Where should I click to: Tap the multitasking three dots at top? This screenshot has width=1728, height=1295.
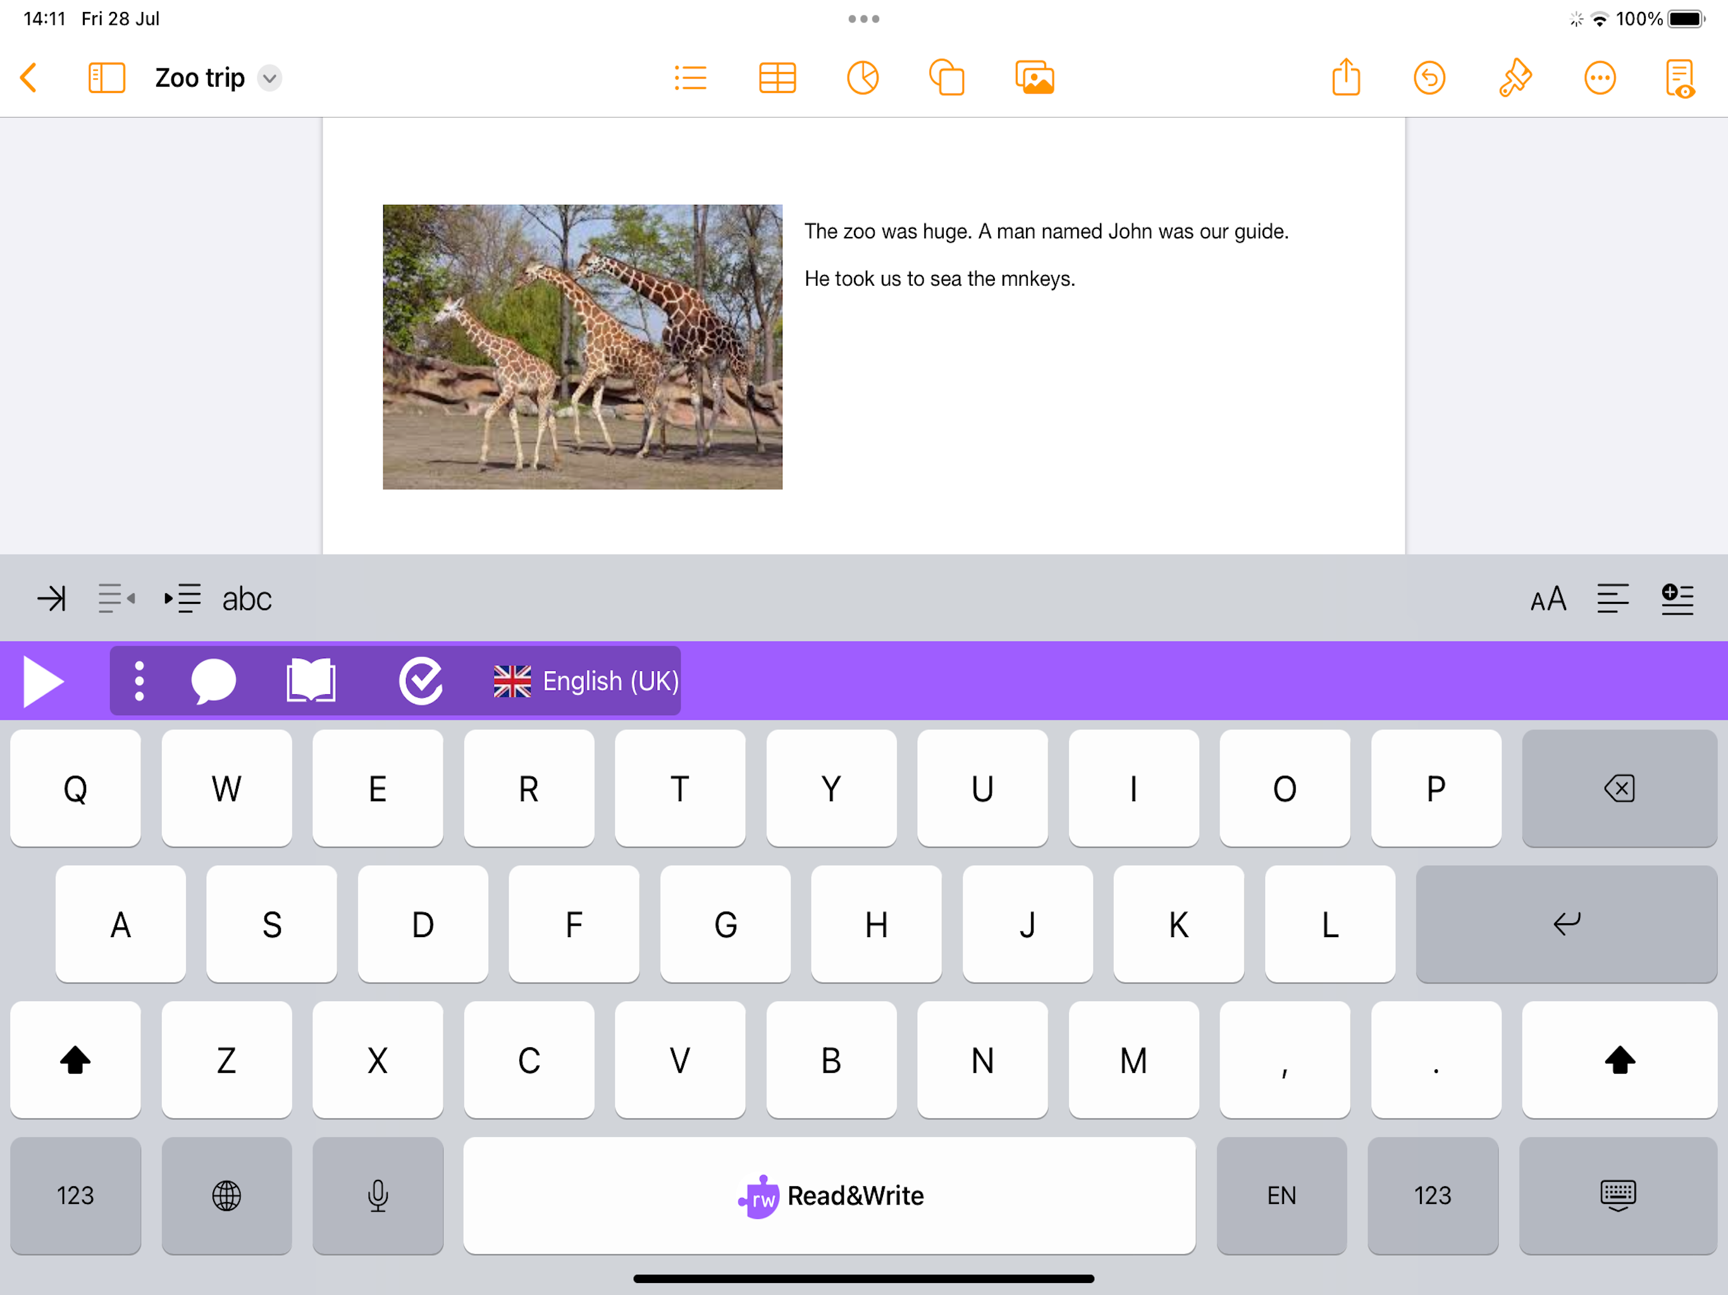[x=864, y=19]
